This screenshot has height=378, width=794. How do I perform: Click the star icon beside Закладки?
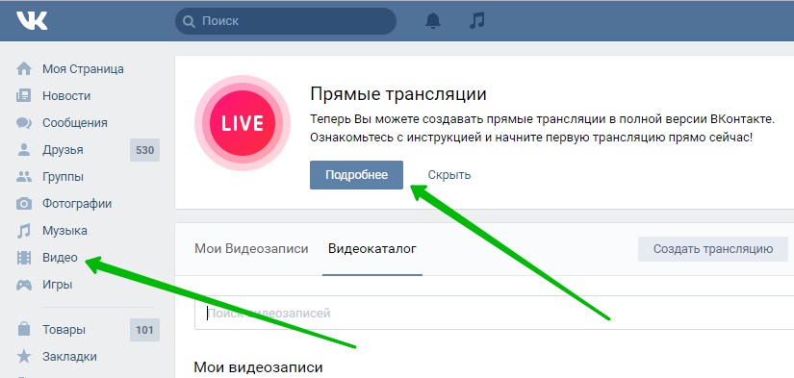tap(24, 356)
